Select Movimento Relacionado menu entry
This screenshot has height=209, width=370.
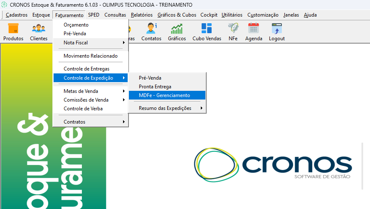click(91, 56)
